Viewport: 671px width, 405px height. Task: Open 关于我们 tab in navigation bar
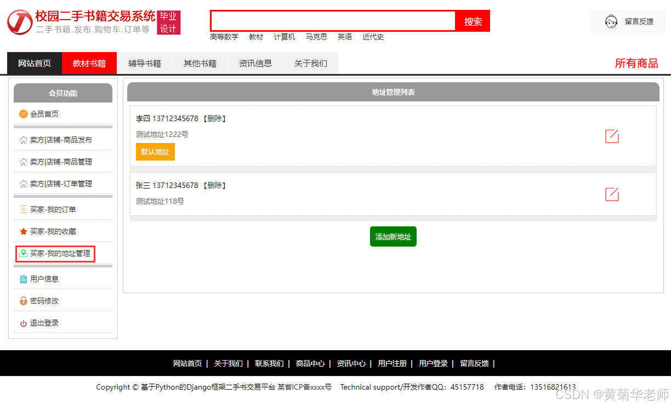(x=311, y=63)
